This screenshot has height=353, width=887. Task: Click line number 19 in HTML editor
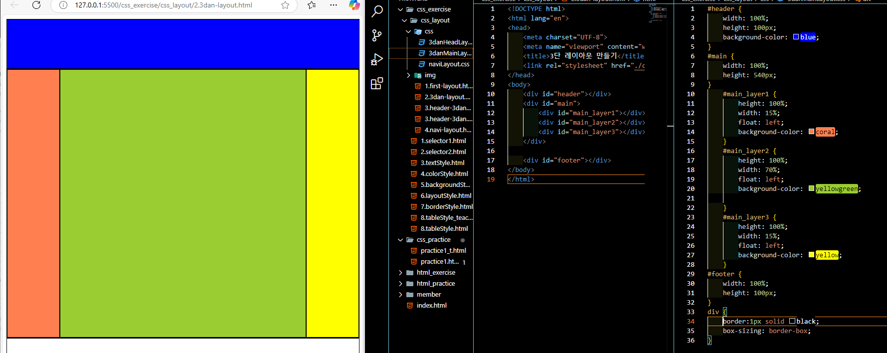(x=491, y=179)
